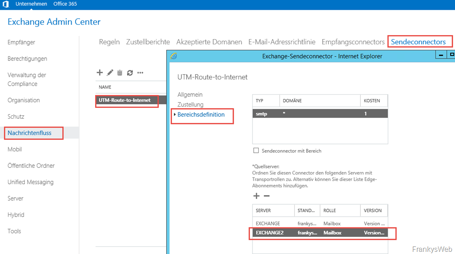Refresh the send connector list

click(130, 73)
